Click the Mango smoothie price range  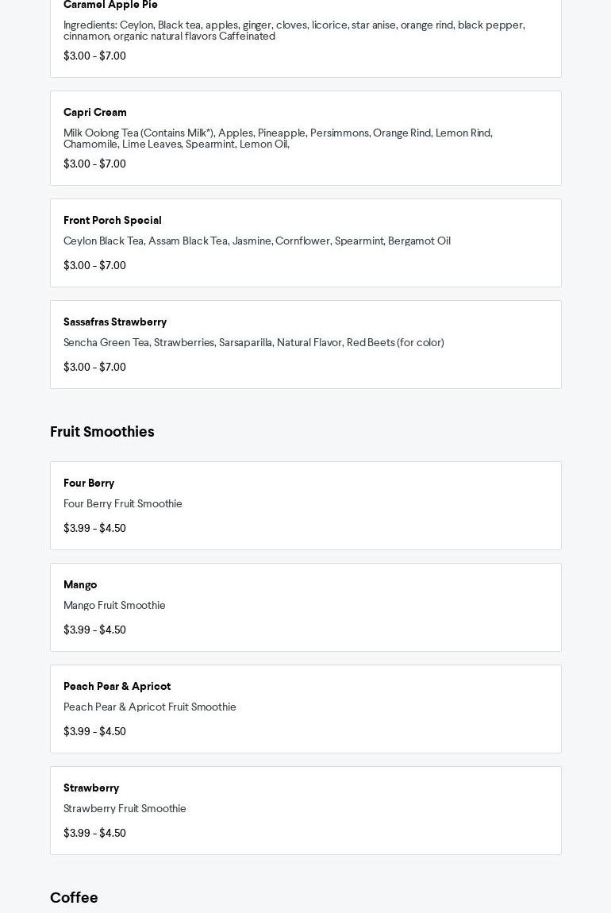pos(94,630)
